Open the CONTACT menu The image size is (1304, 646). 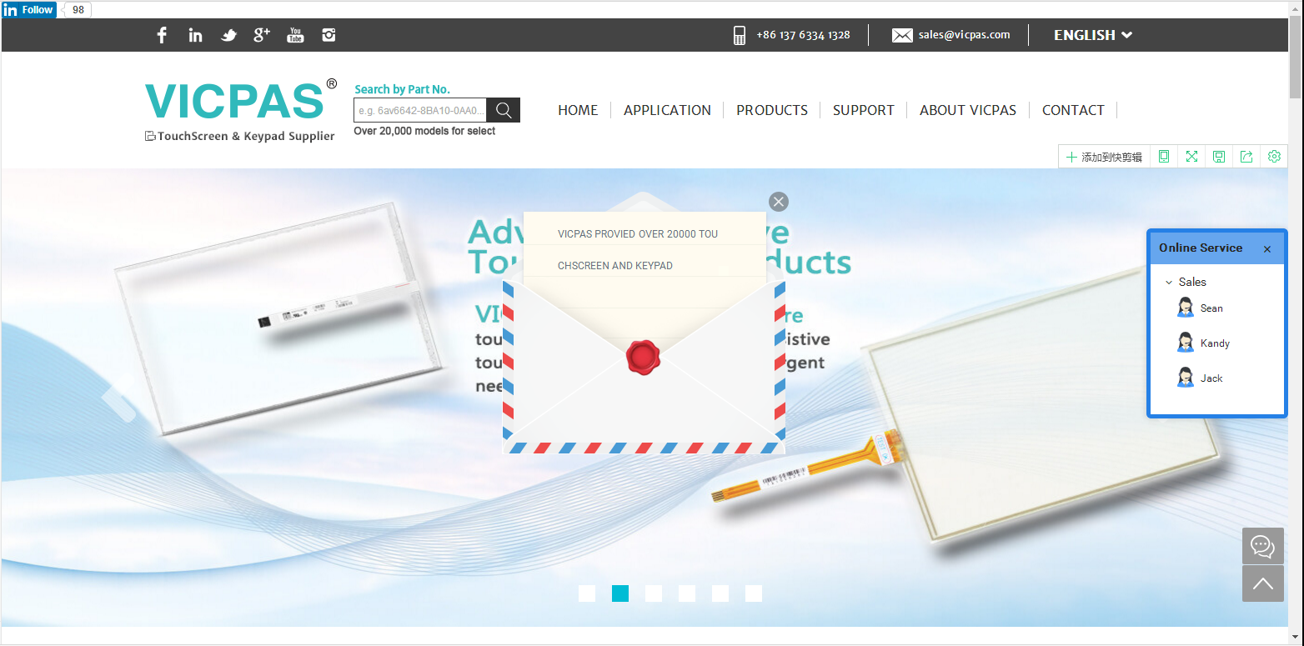(x=1073, y=110)
